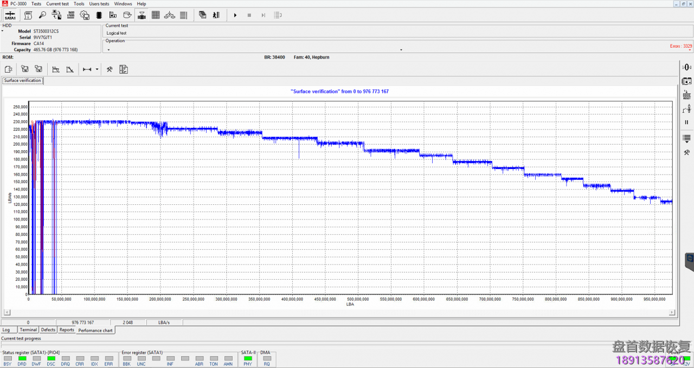Expand the Errors 3329 dropdown arrow
694x368 pixels.
click(690, 50)
